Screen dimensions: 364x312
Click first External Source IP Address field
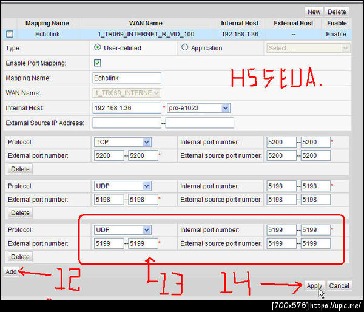[127, 123]
